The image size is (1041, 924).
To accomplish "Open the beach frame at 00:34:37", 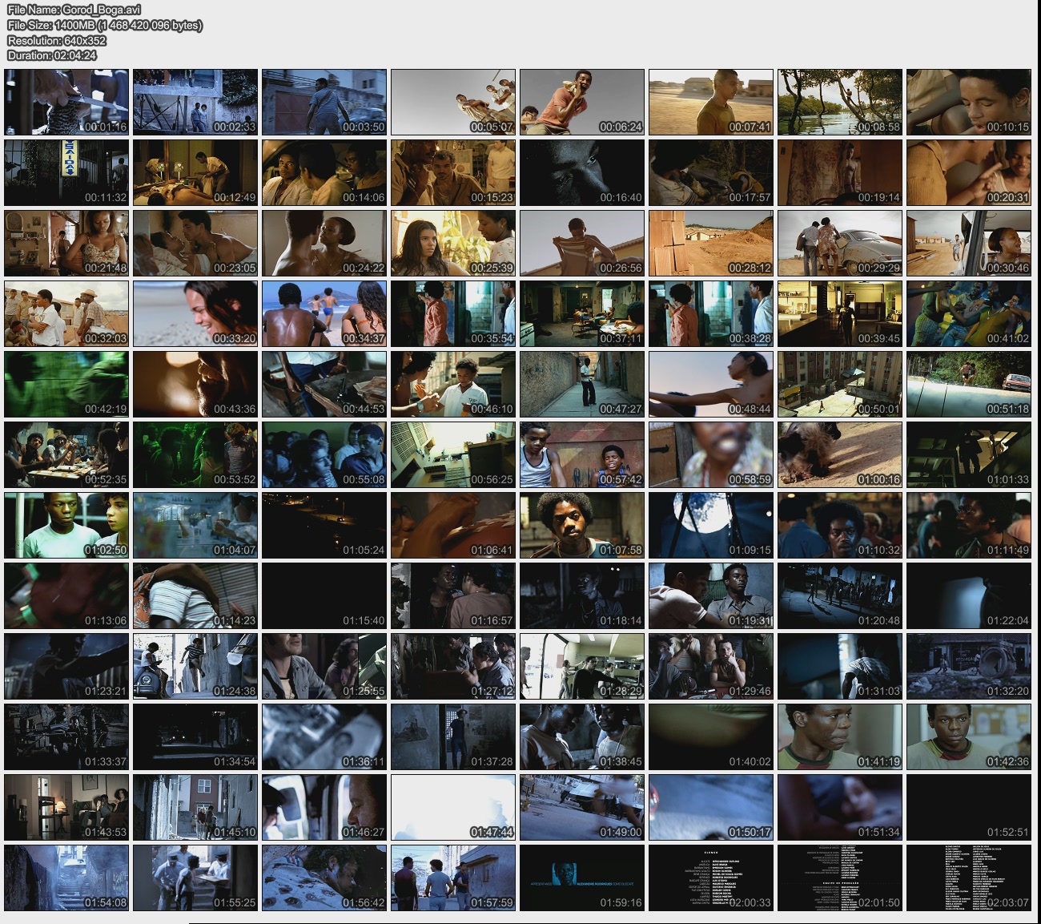I will point(324,313).
